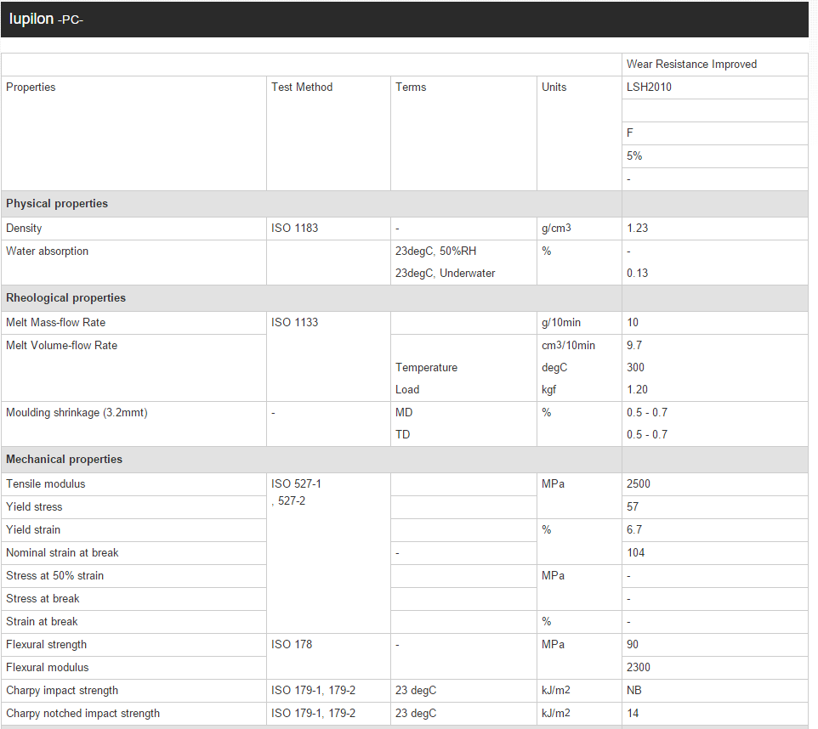The width and height of the screenshot is (818, 729).
Task: Click the Stress at 50% strain label
Action: click(x=54, y=576)
